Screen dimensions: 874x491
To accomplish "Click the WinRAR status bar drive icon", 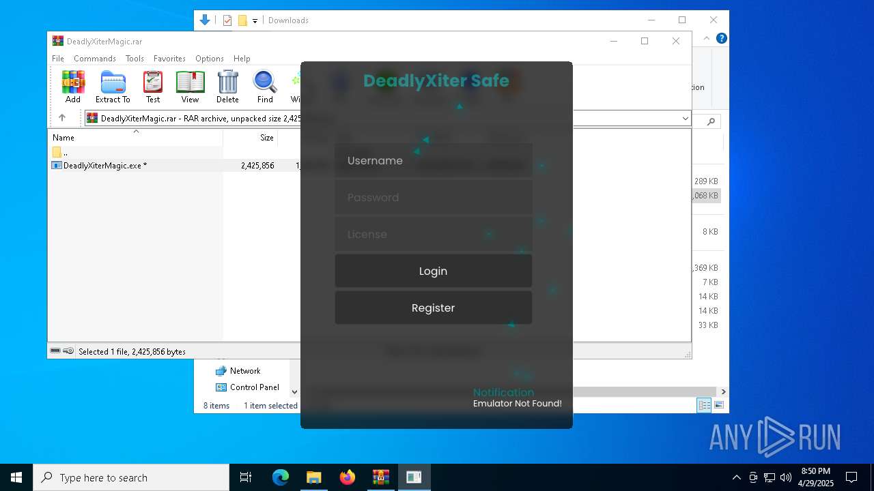I will pyautogui.click(x=55, y=351).
